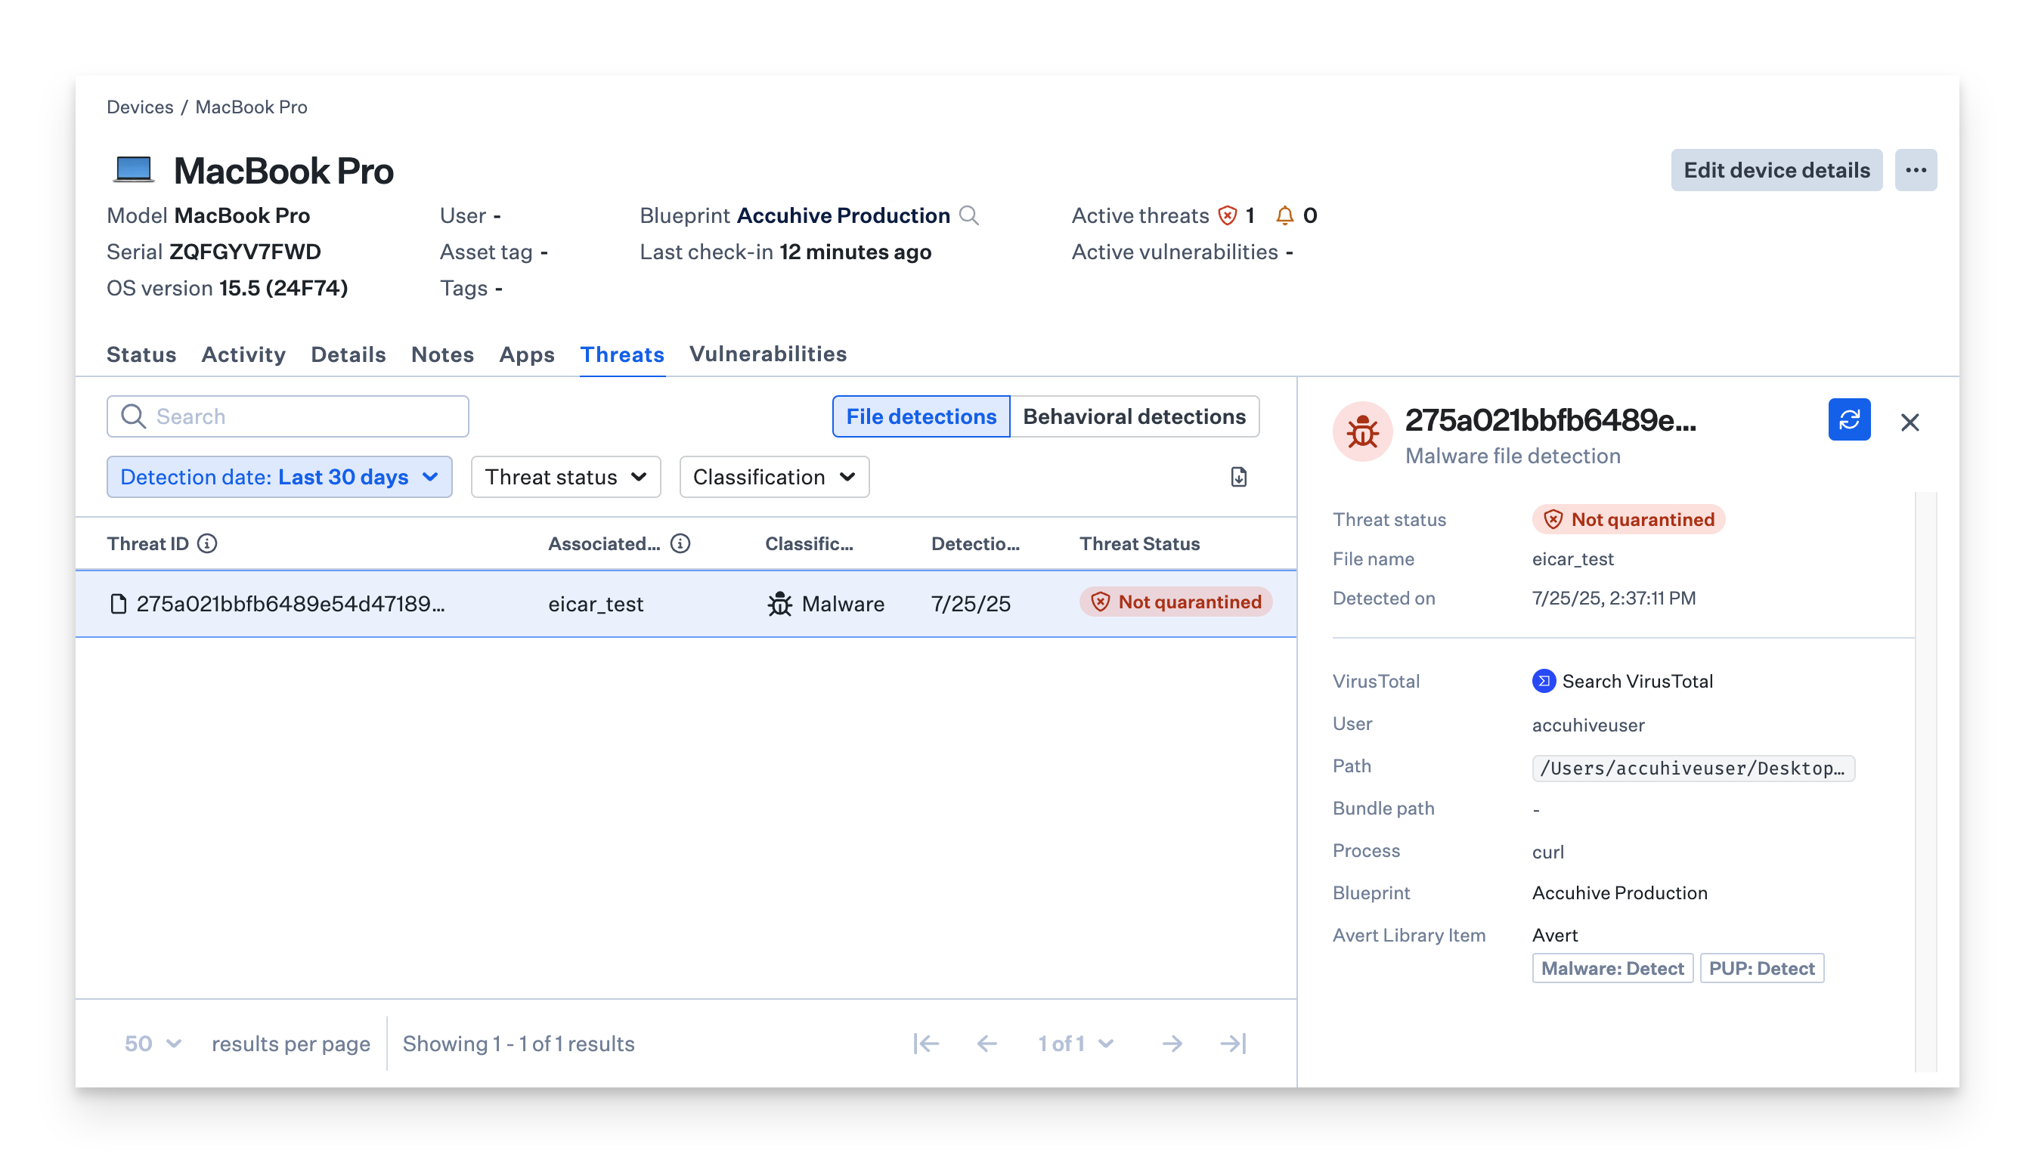Open the Activity tab
2035x1163 pixels.
243,354
